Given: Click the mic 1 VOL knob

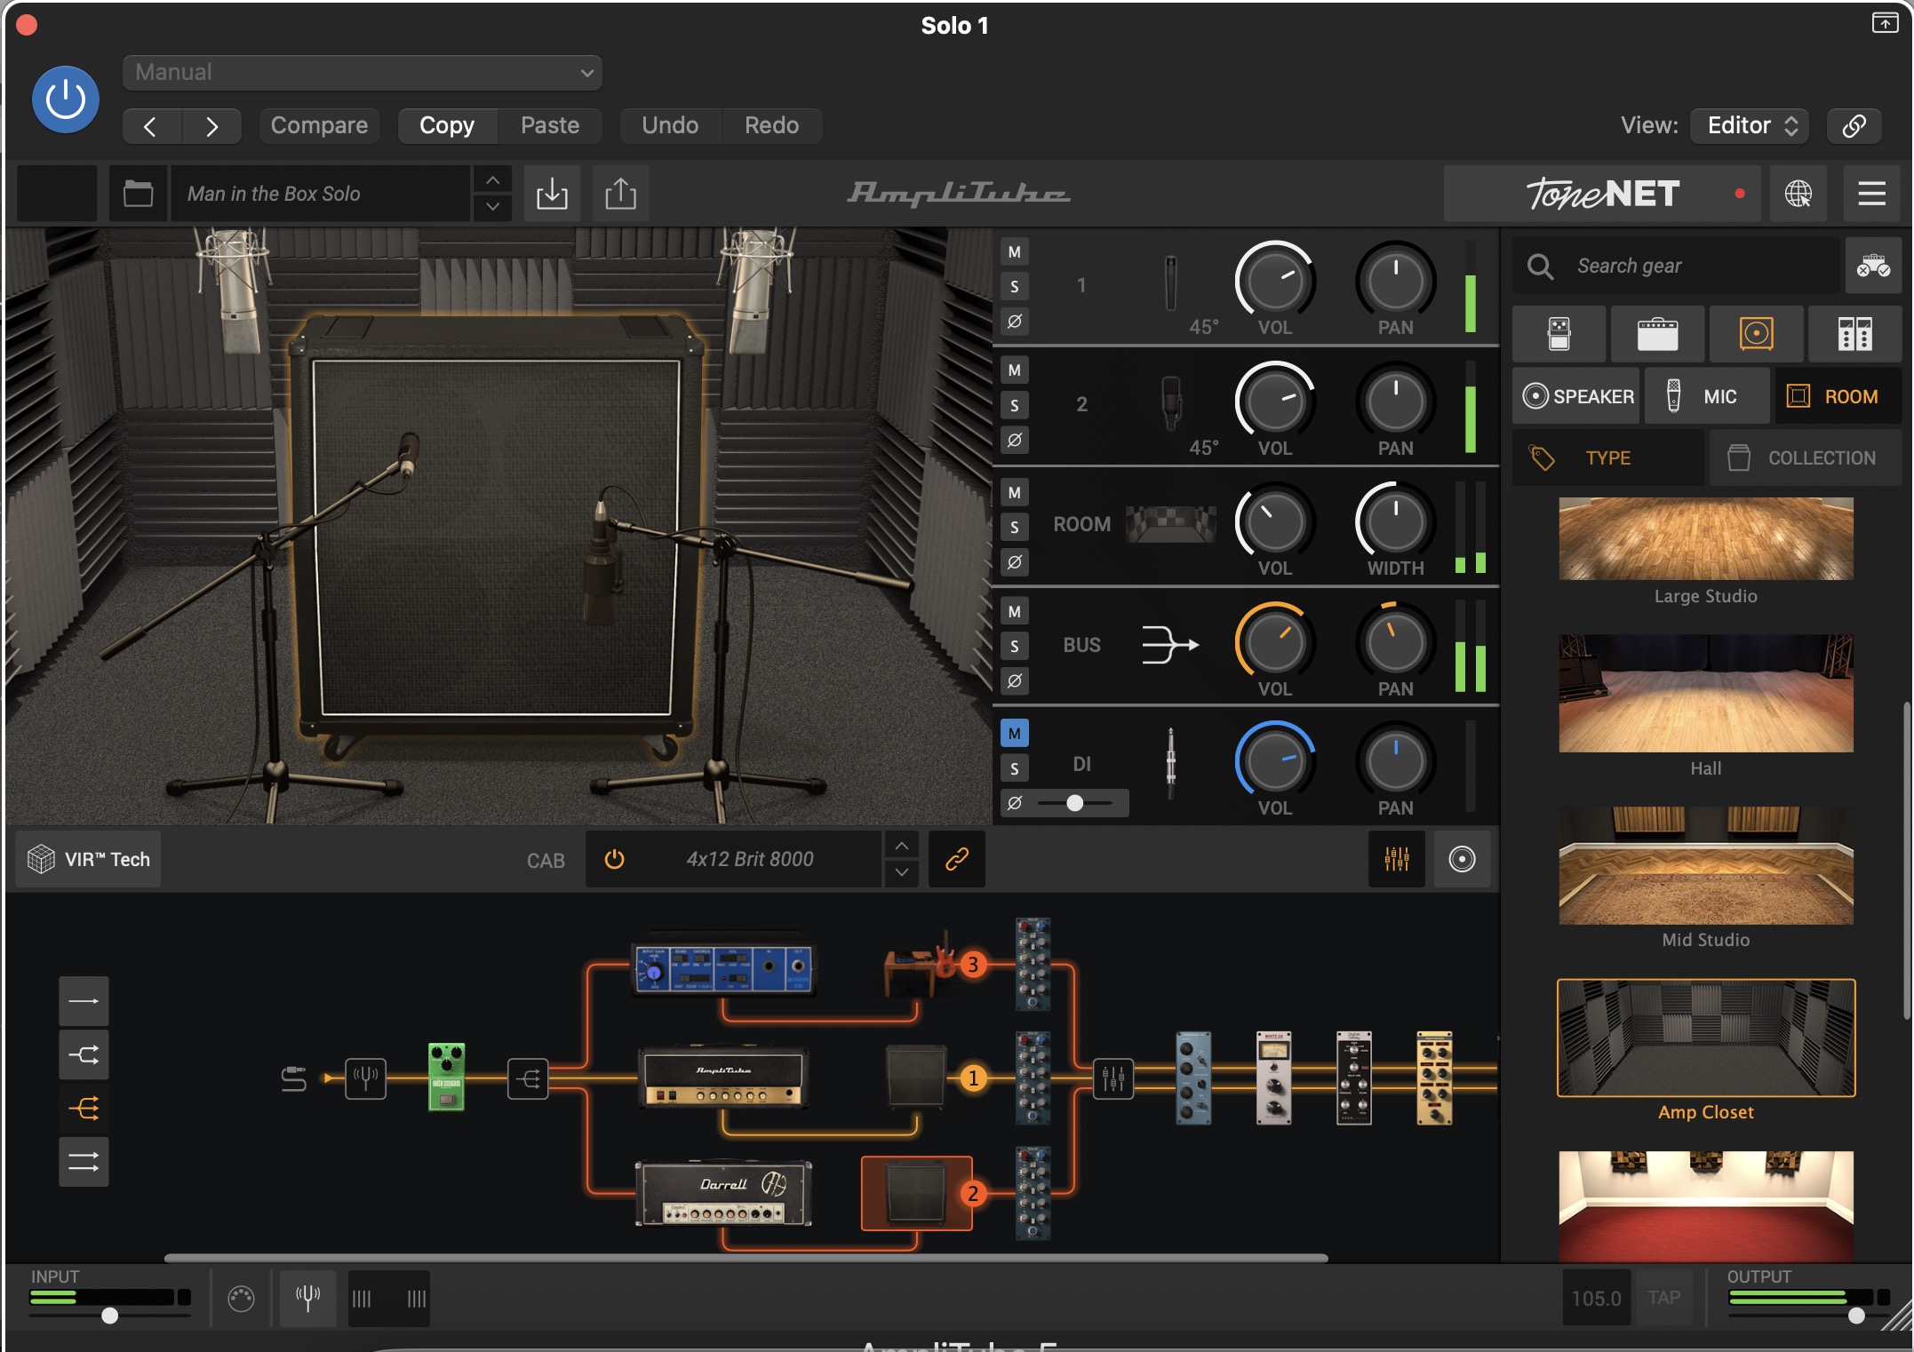Looking at the screenshot, I should click(1275, 281).
